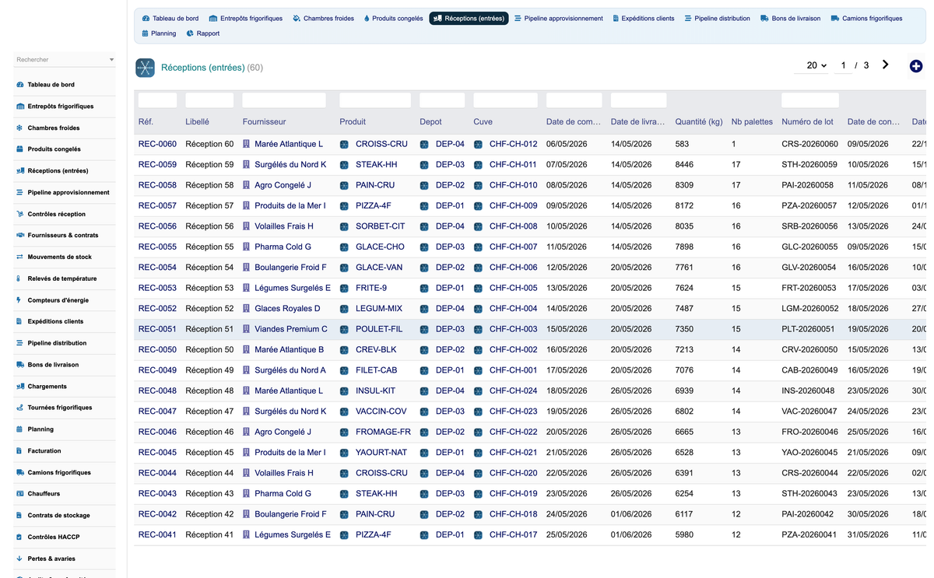
Task: Open Chargements in sidebar
Action: pyautogui.click(x=47, y=387)
